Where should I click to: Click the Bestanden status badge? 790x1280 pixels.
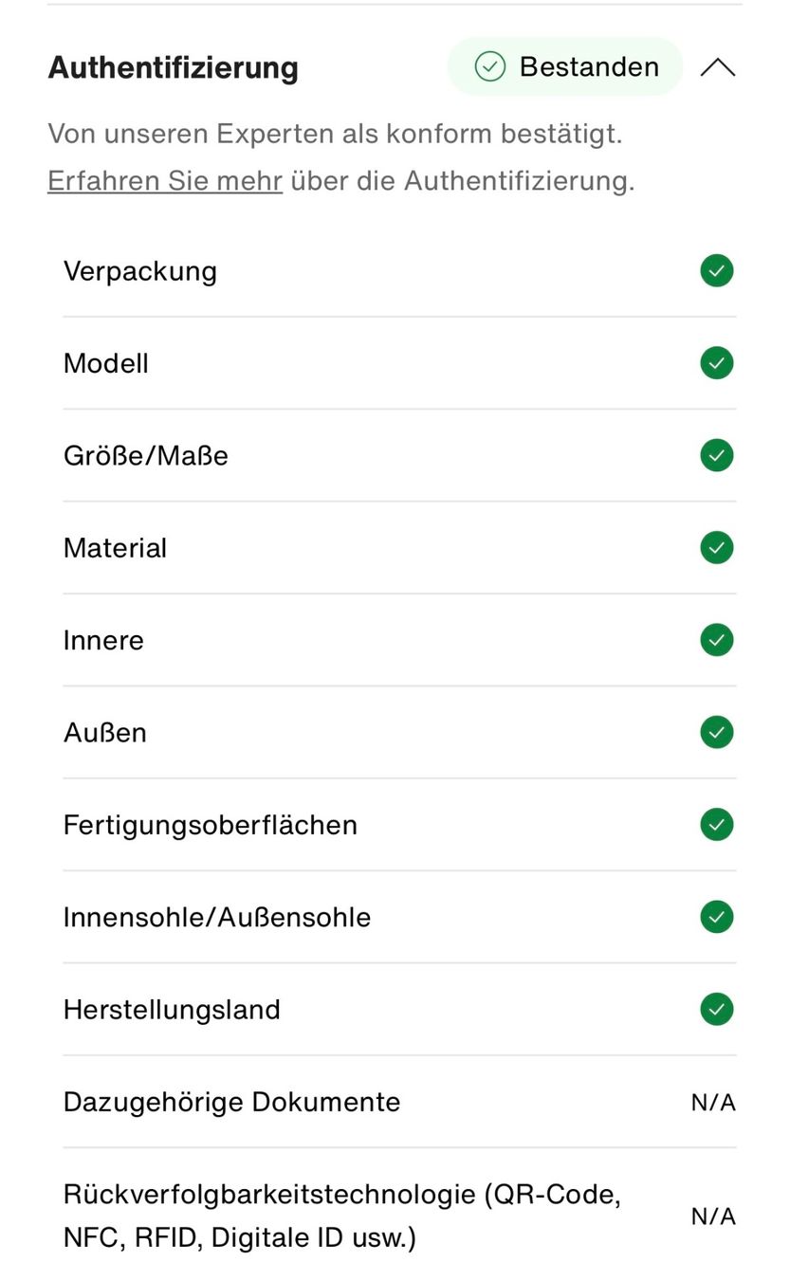565,66
